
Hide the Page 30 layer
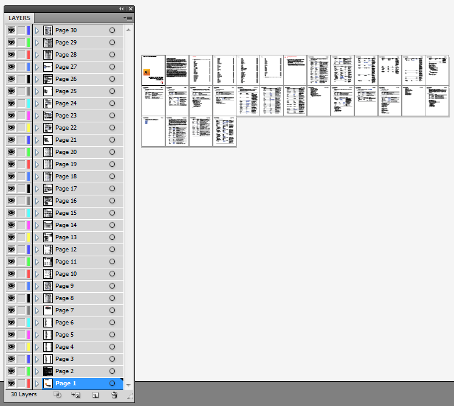(x=12, y=30)
